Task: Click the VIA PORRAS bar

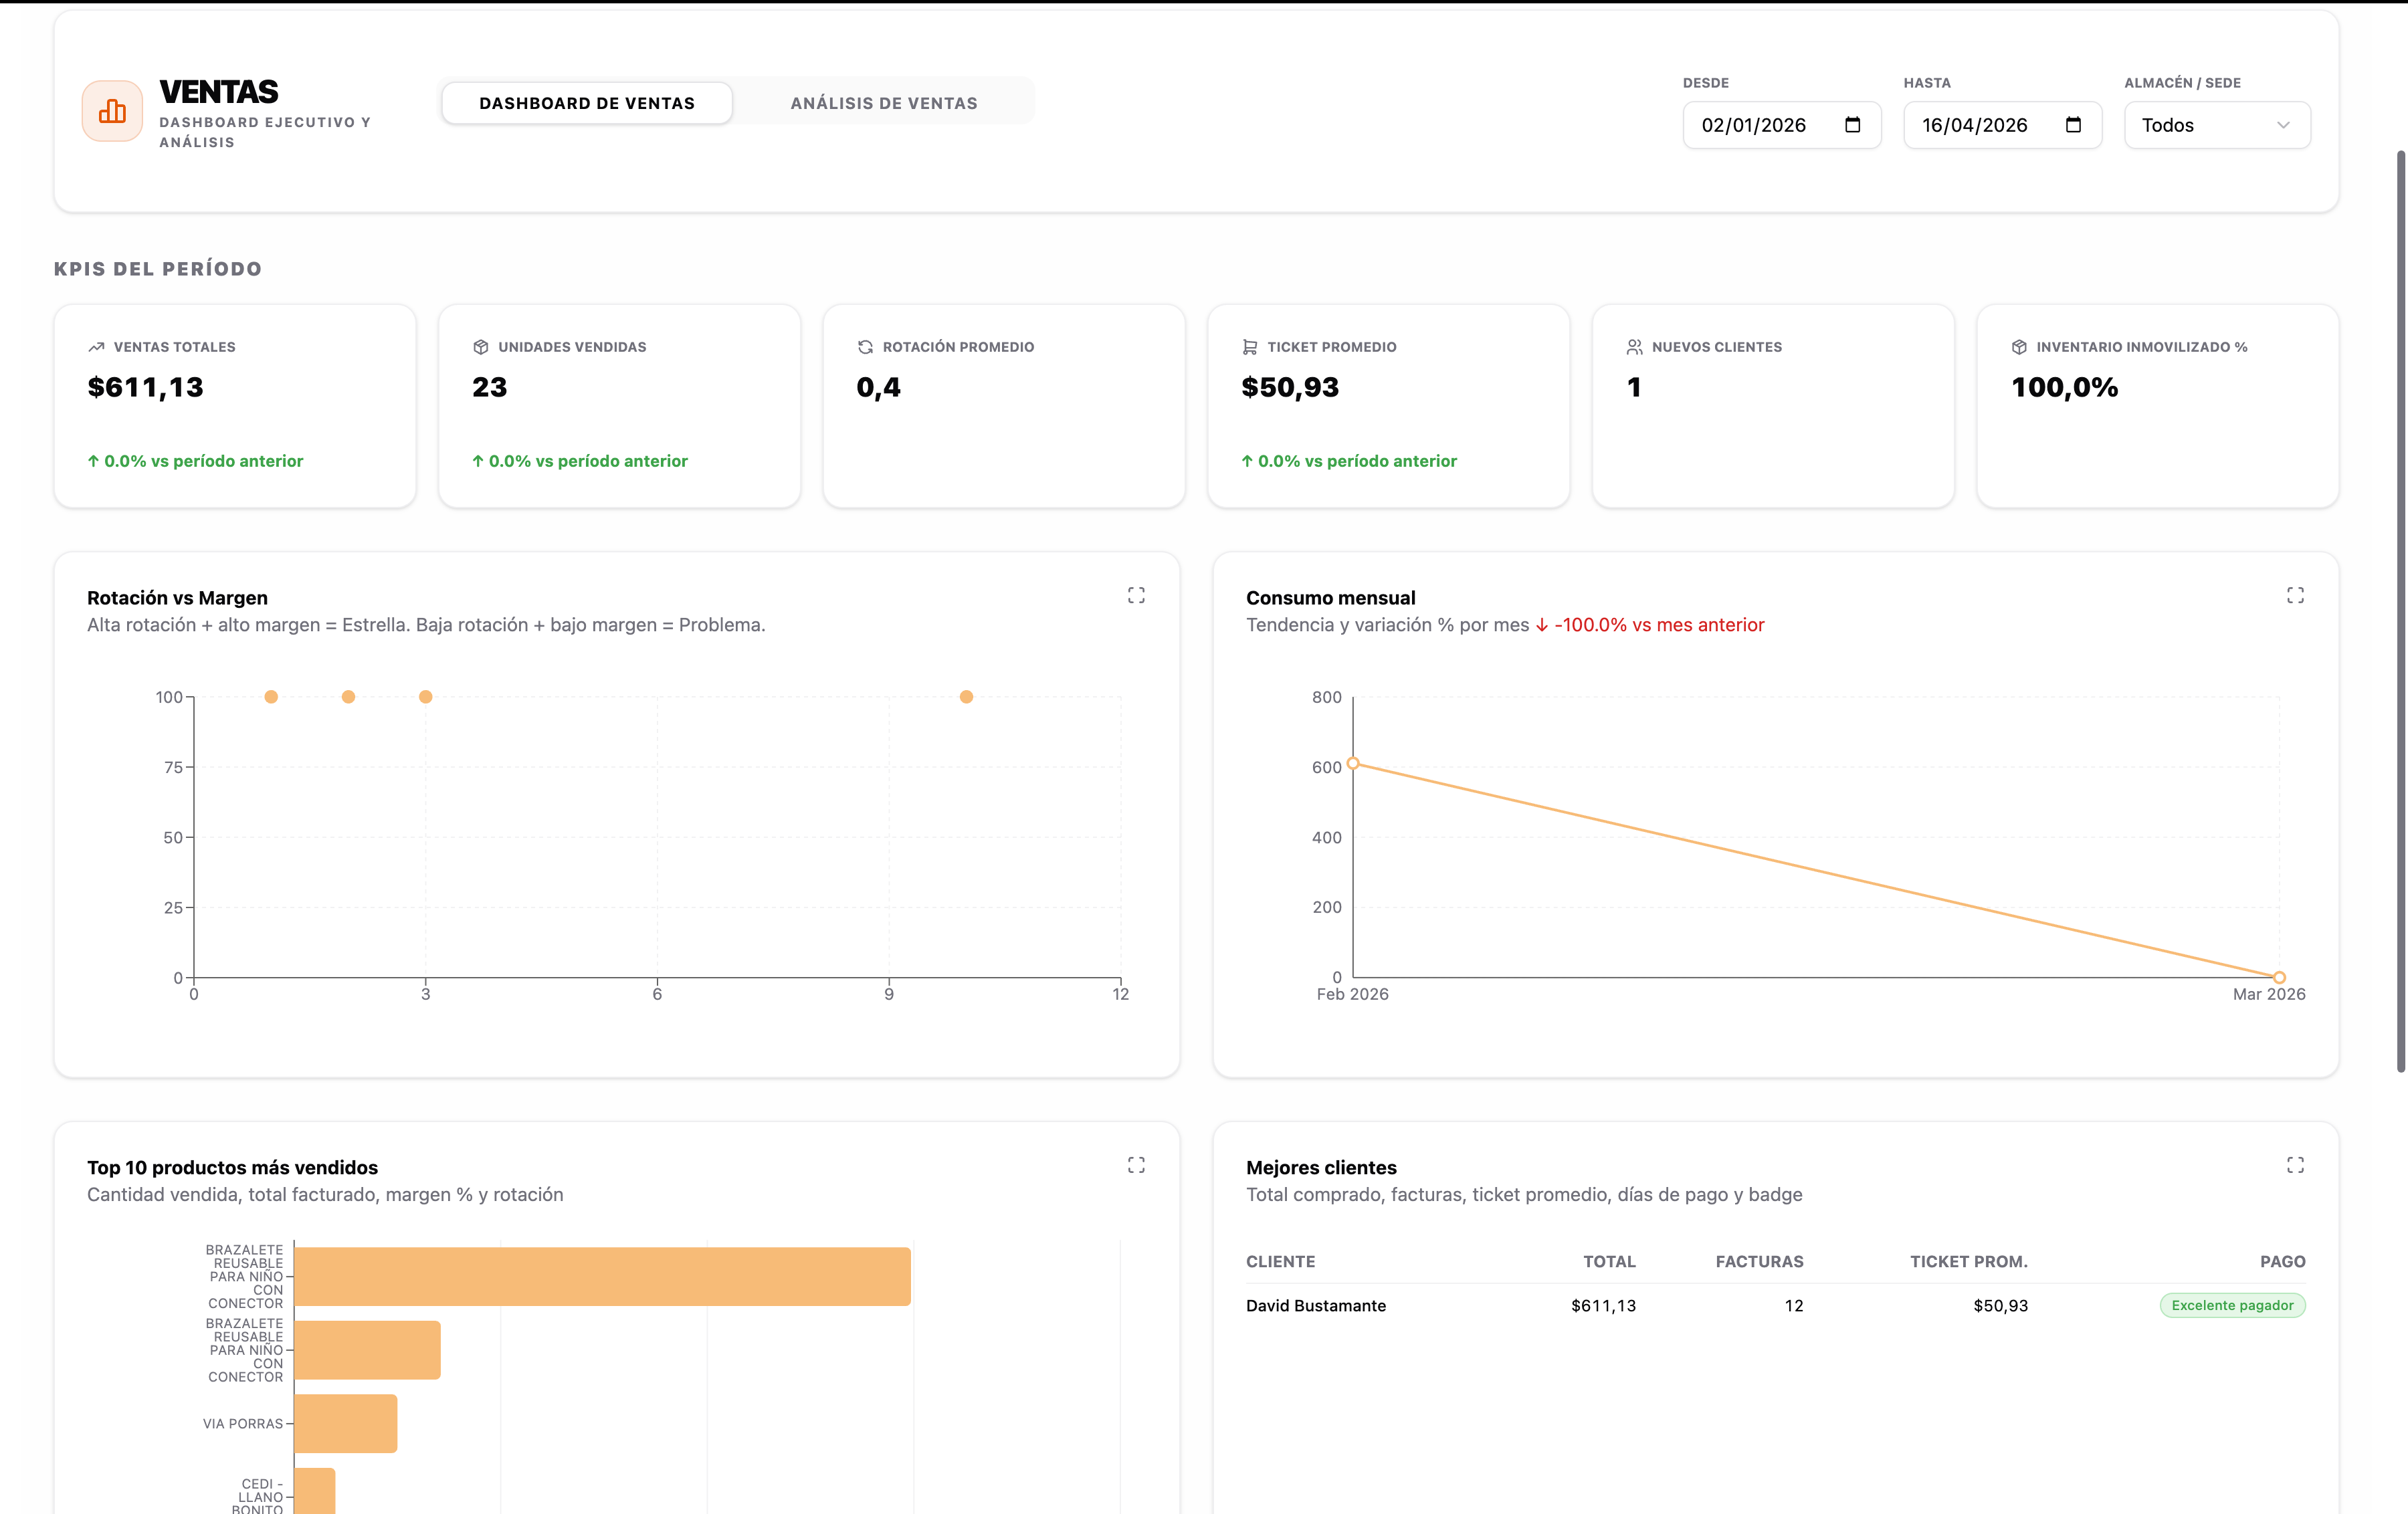Action: point(346,1423)
